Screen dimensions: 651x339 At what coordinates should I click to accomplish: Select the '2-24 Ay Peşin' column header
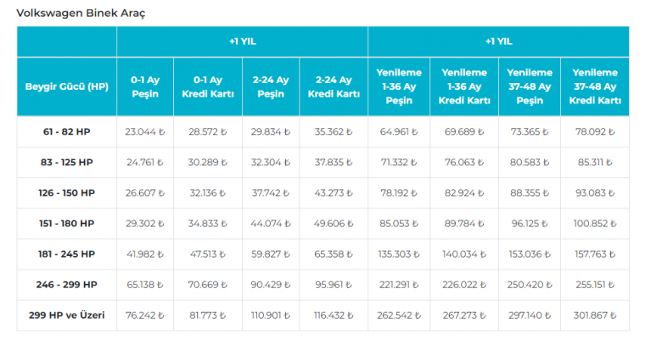coord(271,86)
